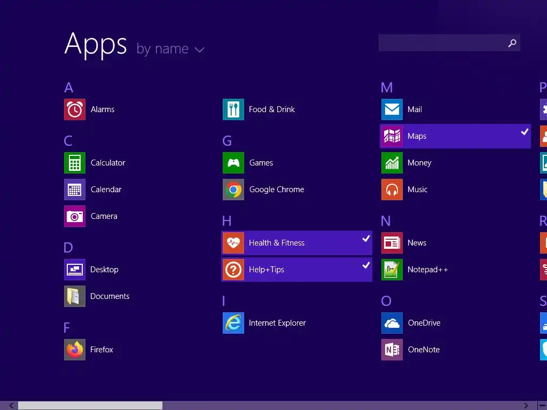Open the Desktop tile icon
This screenshot has width=547, height=410.
coord(75,270)
